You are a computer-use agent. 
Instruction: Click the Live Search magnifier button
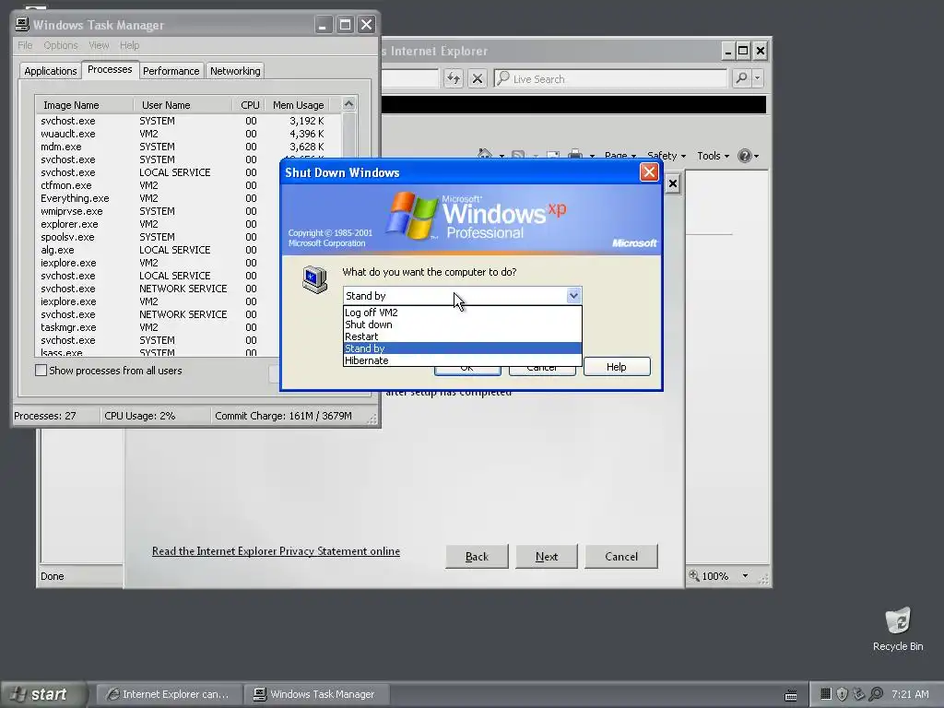[742, 78]
